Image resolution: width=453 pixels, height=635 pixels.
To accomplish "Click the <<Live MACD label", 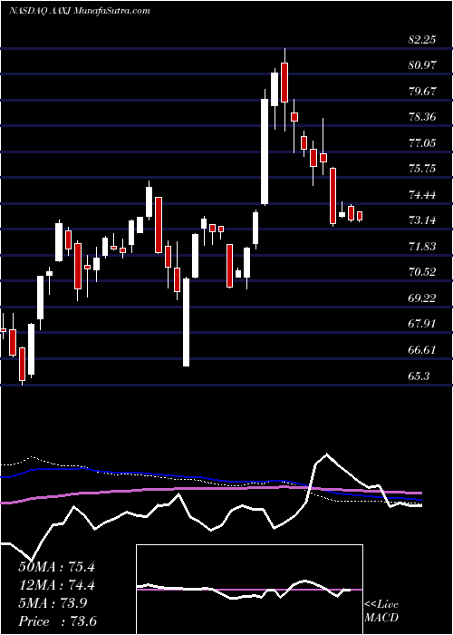I will [x=381, y=611].
